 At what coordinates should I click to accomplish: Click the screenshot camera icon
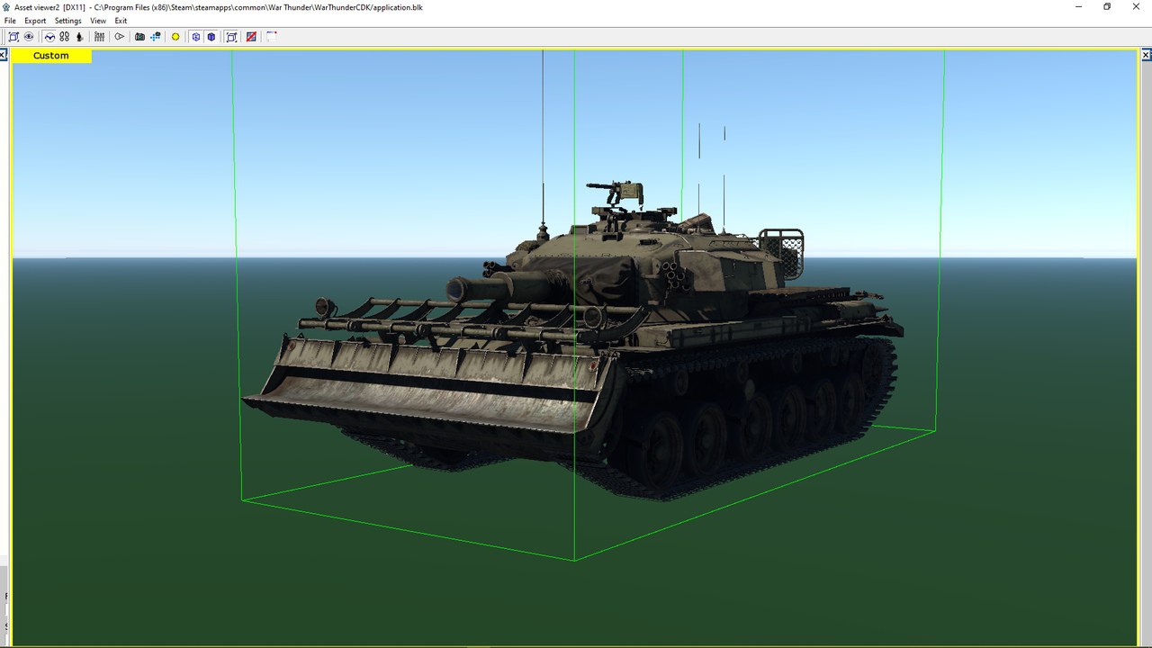point(139,37)
